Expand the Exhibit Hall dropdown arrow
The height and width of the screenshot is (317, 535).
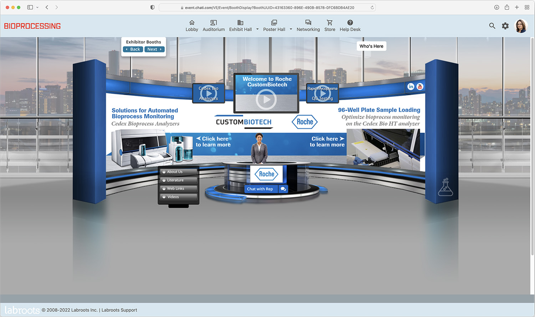click(x=257, y=30)
